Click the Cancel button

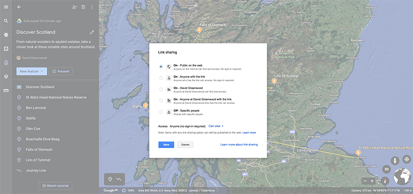click(185, 144)
